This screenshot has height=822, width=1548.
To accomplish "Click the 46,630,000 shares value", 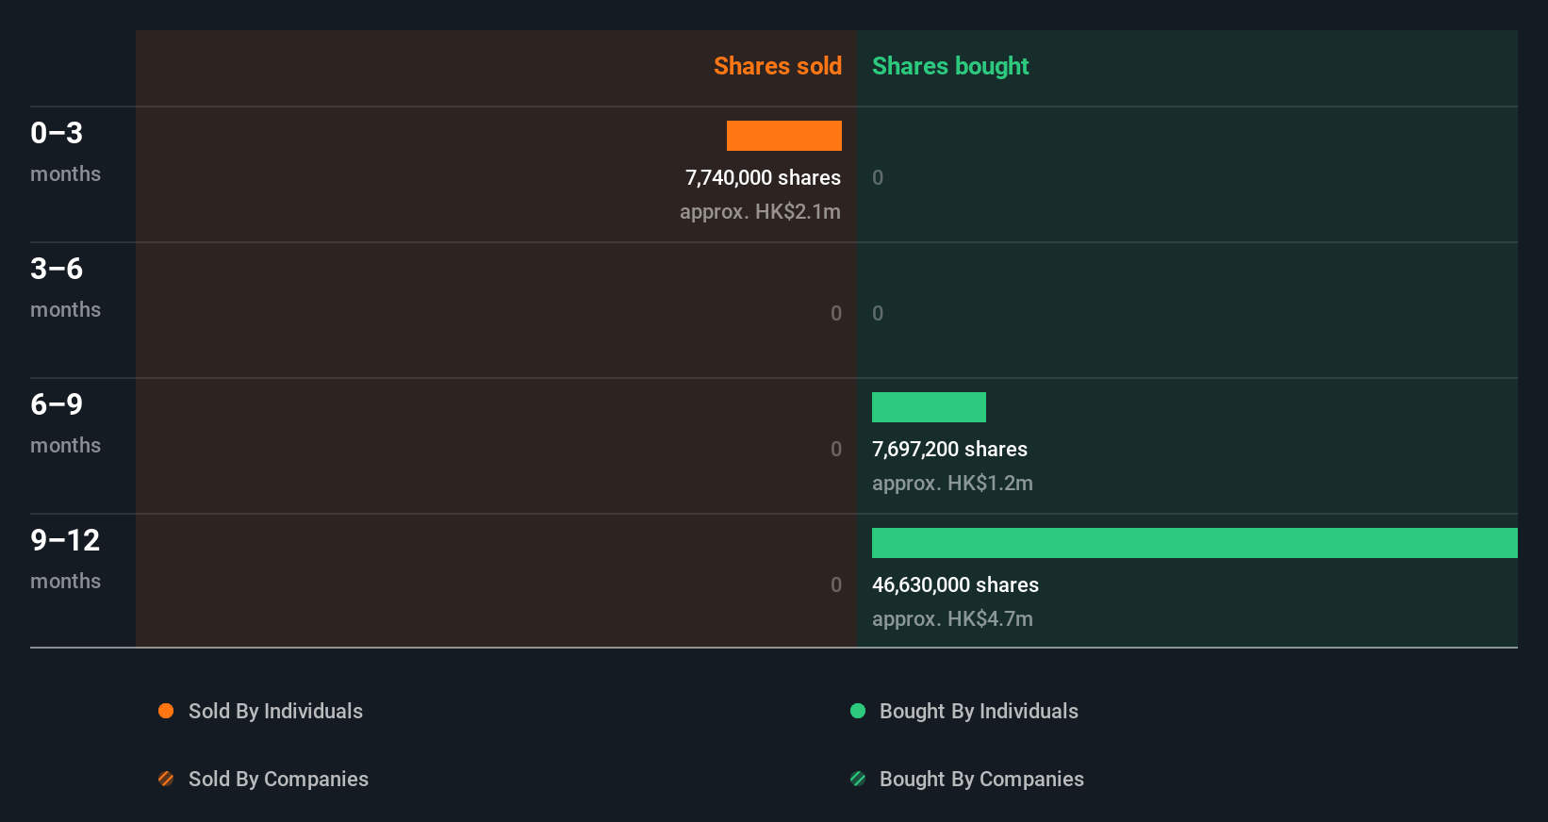I will tap(955, 584).
